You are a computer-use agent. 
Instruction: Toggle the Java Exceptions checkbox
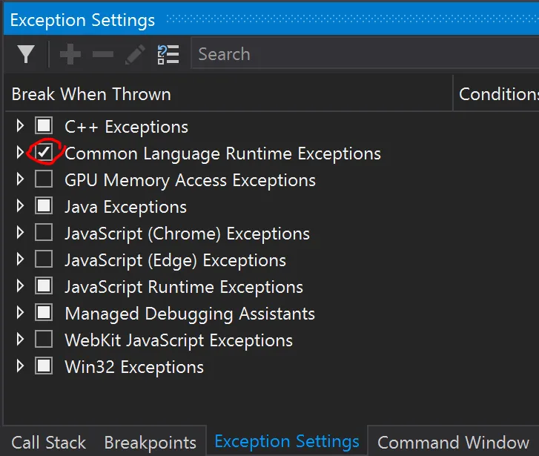44,207
